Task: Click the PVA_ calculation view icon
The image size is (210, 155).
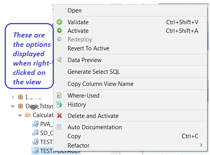Action: pos(36,124)
